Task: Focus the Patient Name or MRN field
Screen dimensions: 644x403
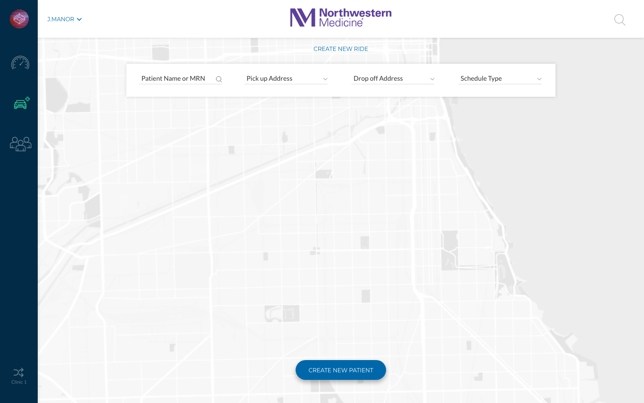Action: point(174,79)
